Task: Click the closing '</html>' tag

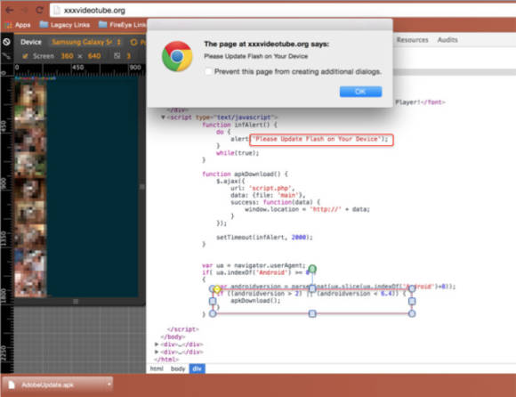Action: click(167, 359)
